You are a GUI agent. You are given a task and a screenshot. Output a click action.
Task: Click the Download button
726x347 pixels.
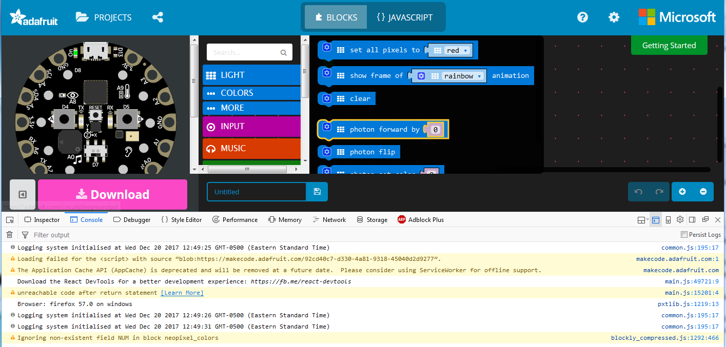[x=112, y=195]
